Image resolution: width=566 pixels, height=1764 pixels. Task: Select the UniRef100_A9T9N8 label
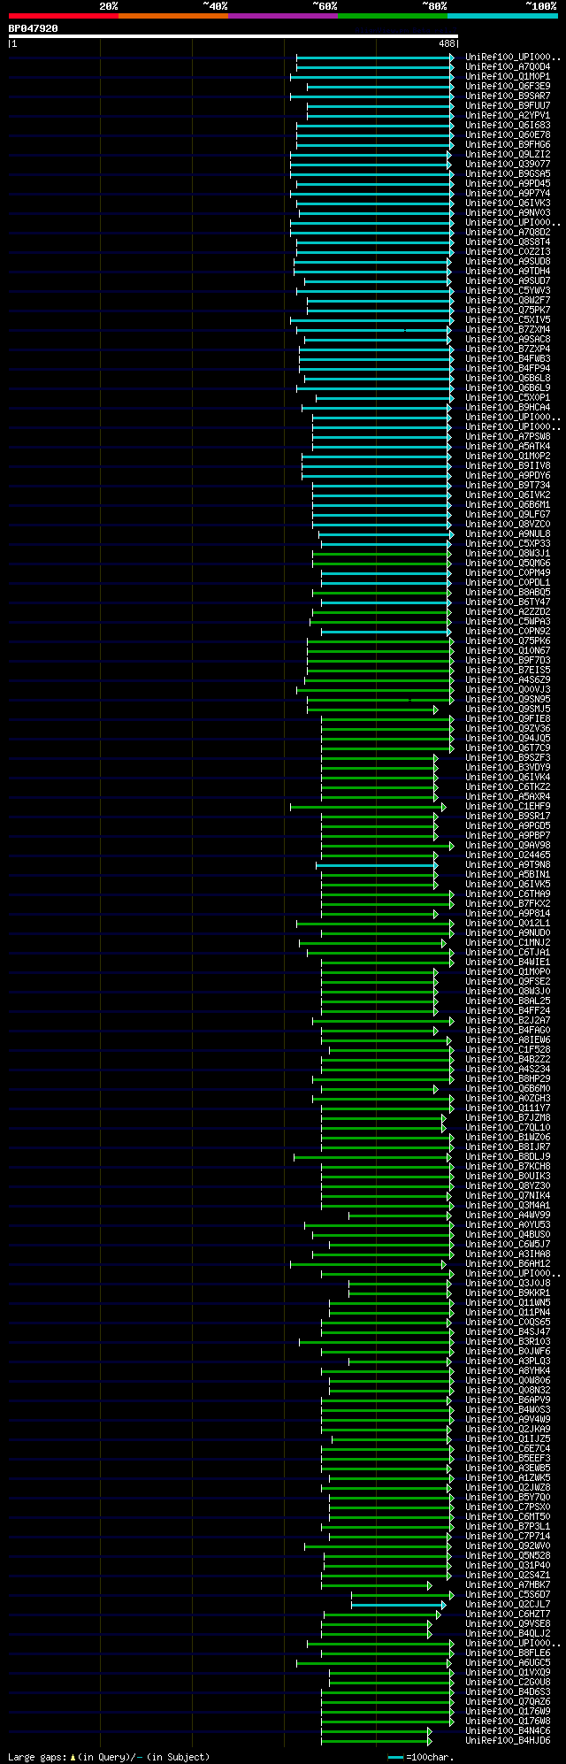[x=508, y=864]
